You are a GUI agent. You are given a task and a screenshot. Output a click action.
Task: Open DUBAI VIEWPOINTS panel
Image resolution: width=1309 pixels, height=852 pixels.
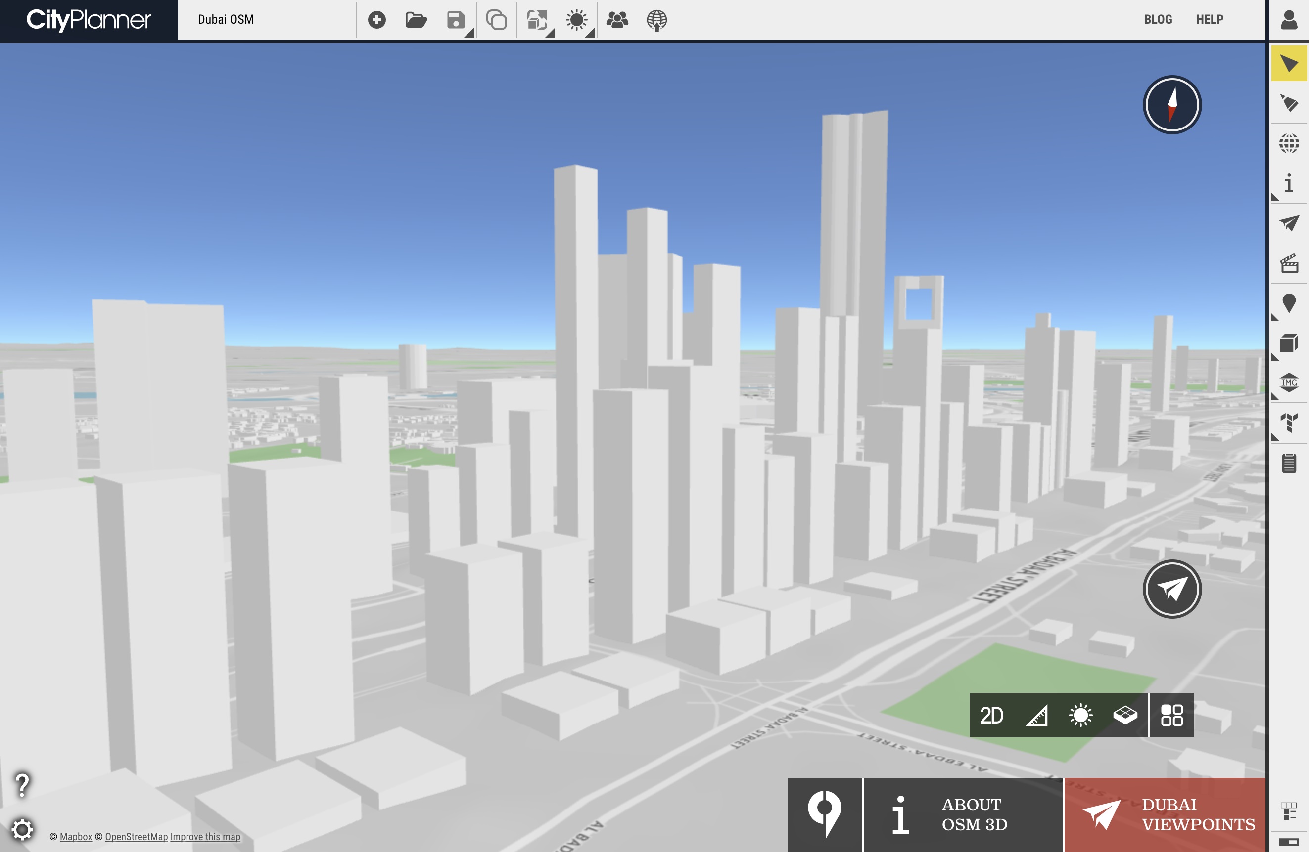click(x=1165, y=814)
